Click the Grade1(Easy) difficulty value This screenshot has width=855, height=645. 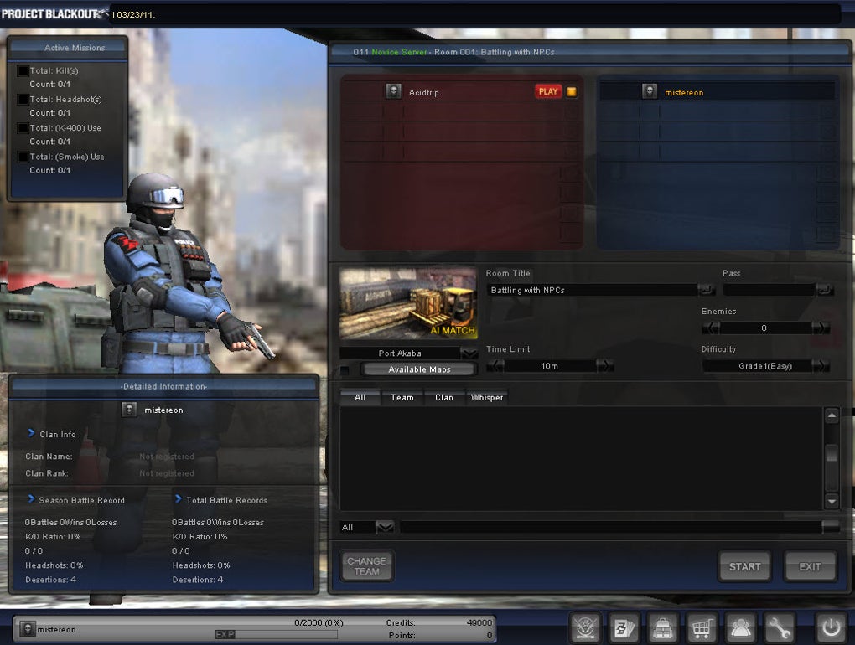tap(765, 366)
